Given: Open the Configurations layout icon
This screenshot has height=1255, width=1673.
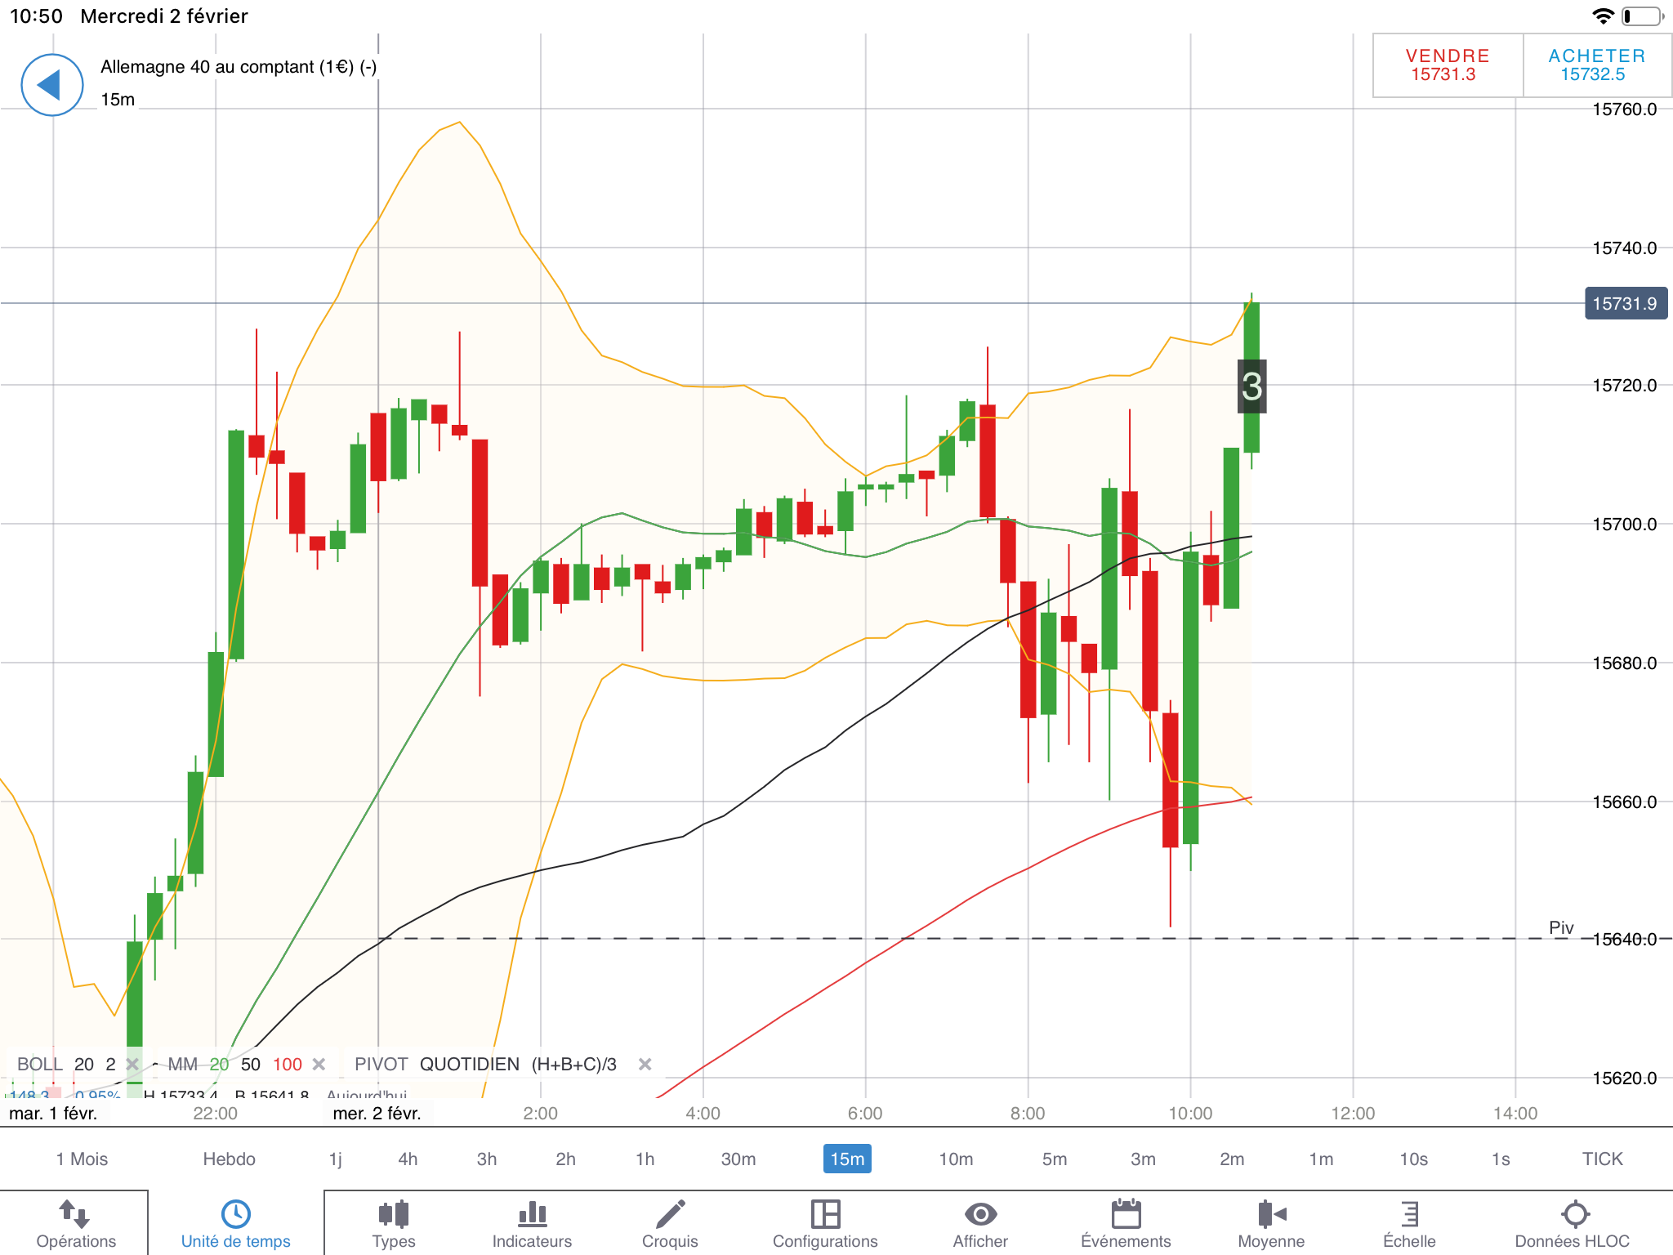Looking at the screenshot, I should coord(825,1214).
